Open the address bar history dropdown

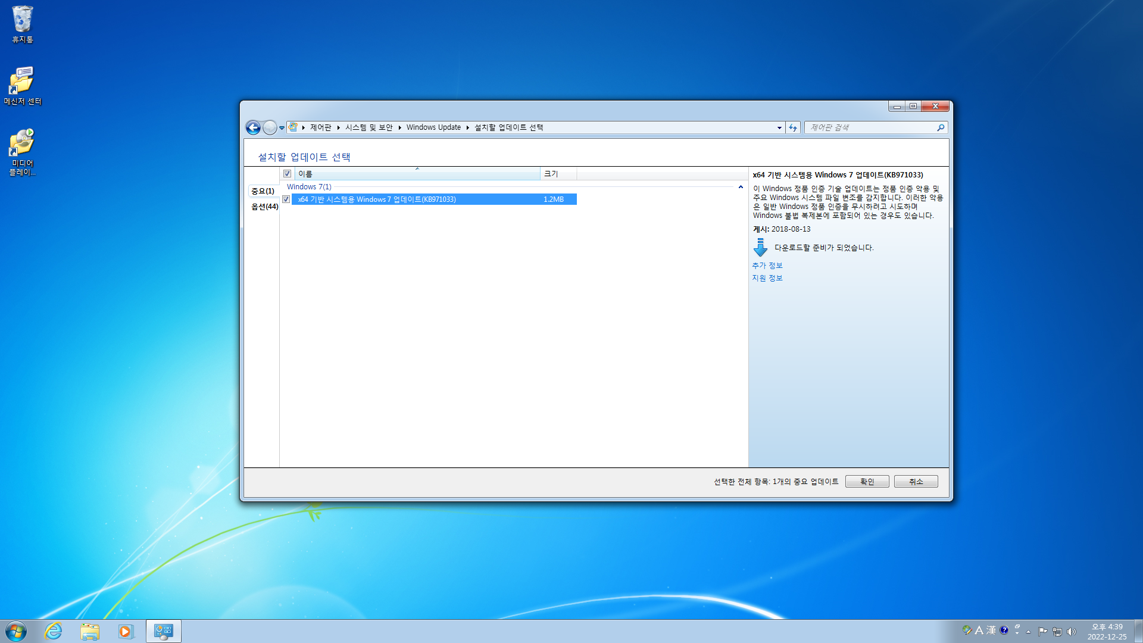point(779,127)
